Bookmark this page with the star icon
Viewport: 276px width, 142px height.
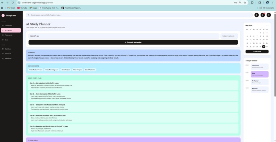point(245,3)
